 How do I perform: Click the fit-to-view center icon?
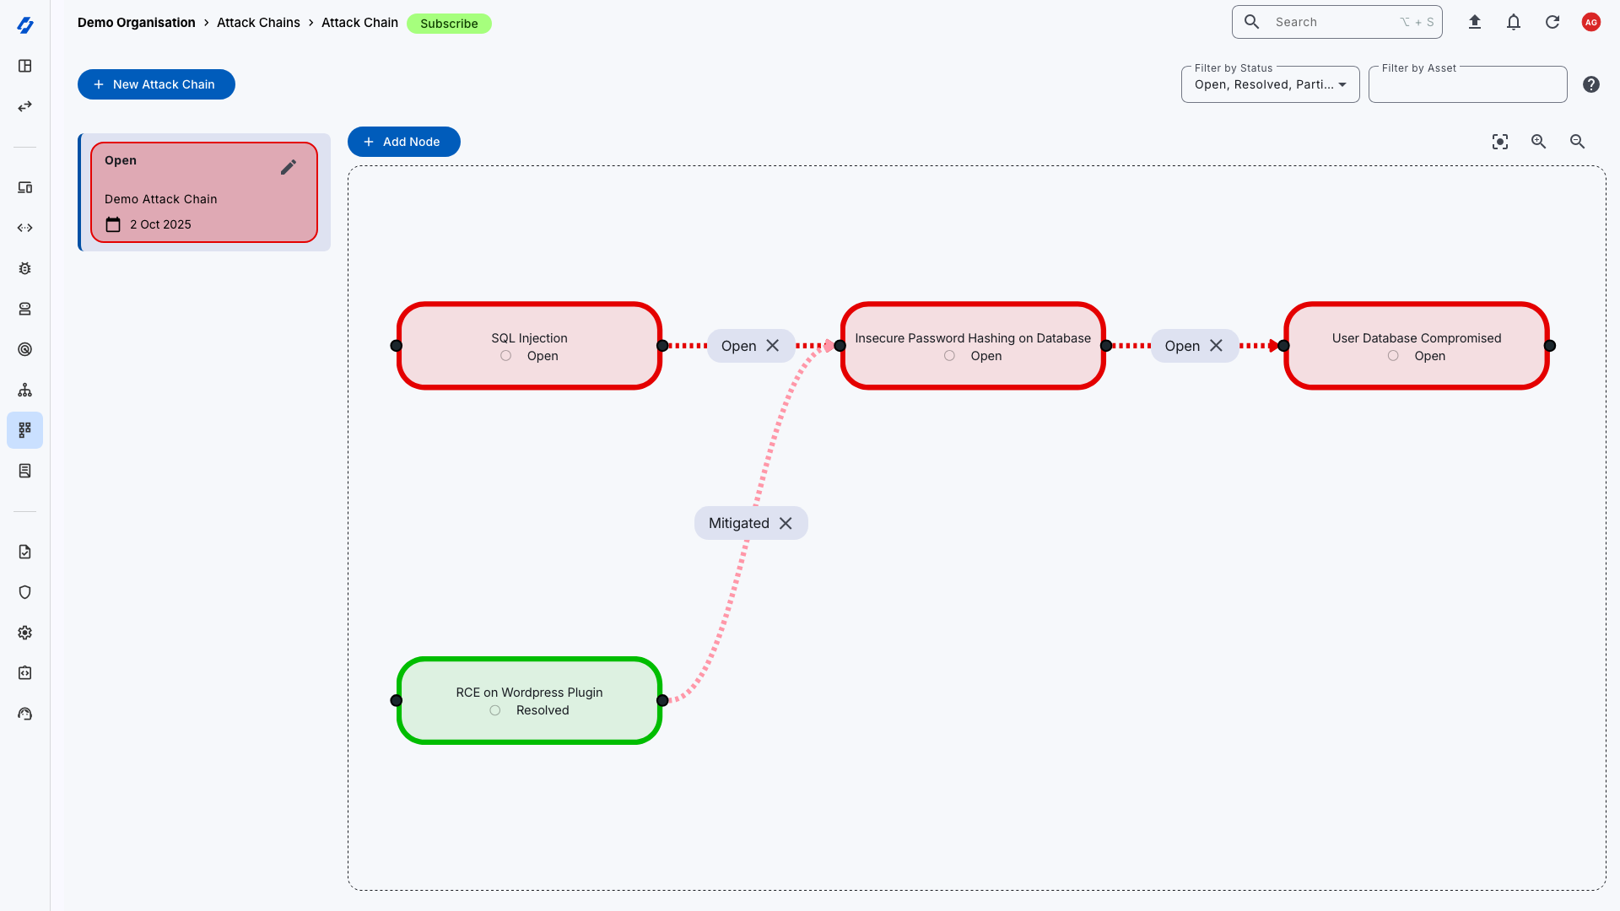pos(1500,142)
